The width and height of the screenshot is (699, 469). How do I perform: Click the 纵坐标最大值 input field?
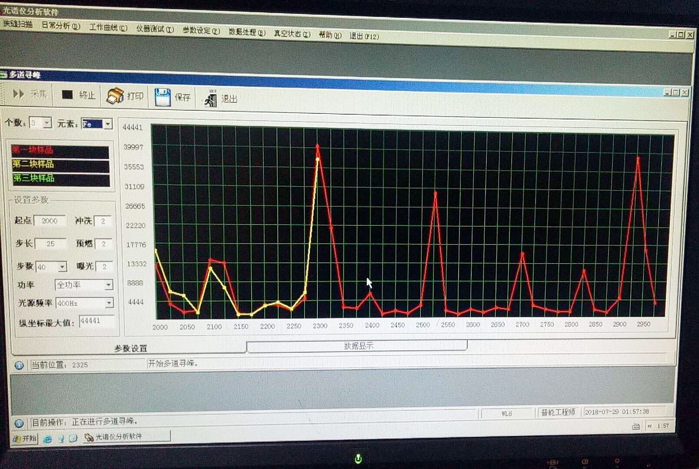pyautogui.click(x=97, y=321)
